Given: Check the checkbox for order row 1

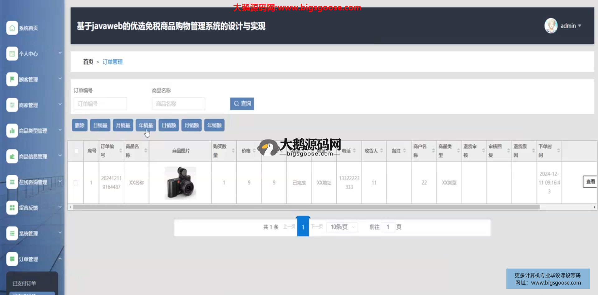Looking at the screenshot, I should click(76, 183).
